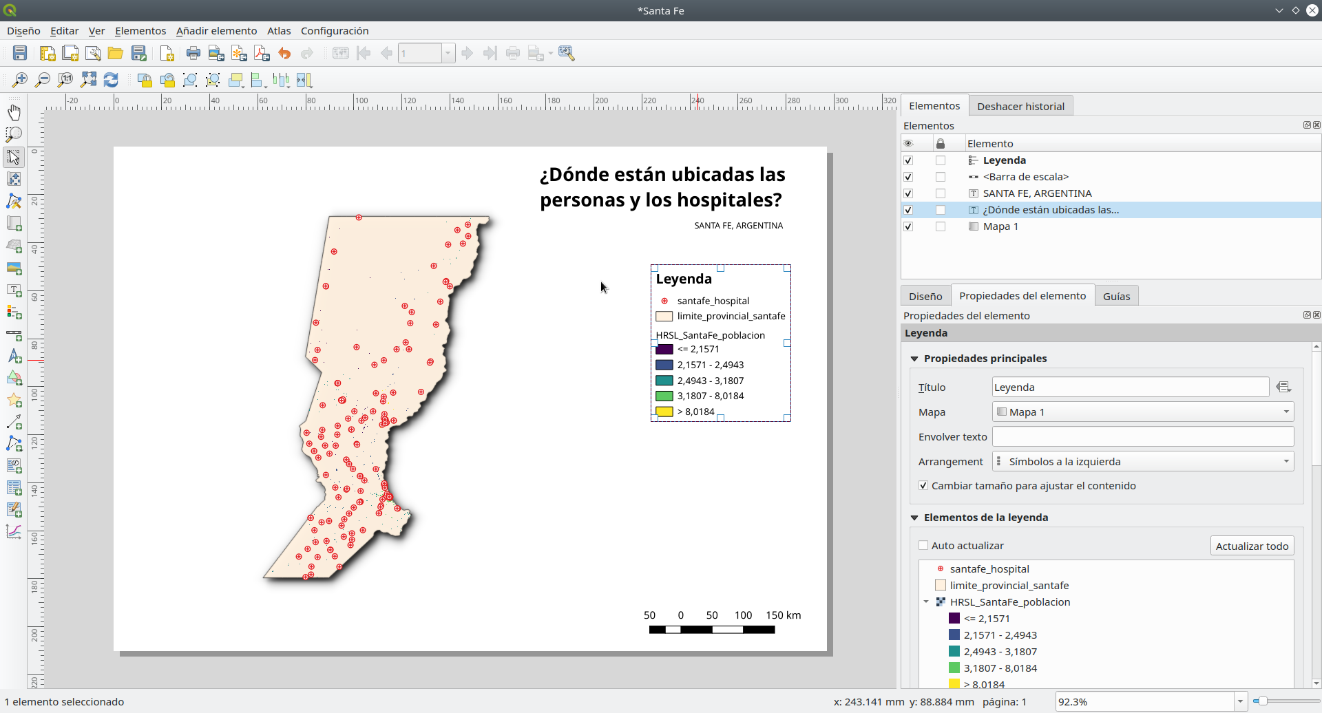This screenshot has height=713, width=1322.
Task: Open the Atlas menu
Action: [x=279, y=31]
